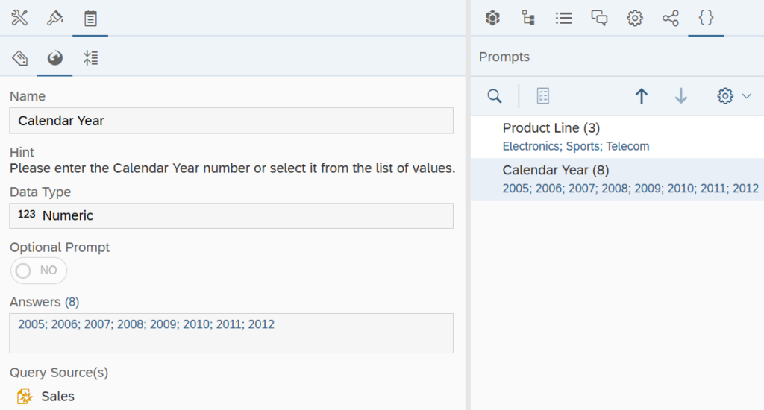
Task: Search prompts with magnifier icon
Action: click(495, 96)
